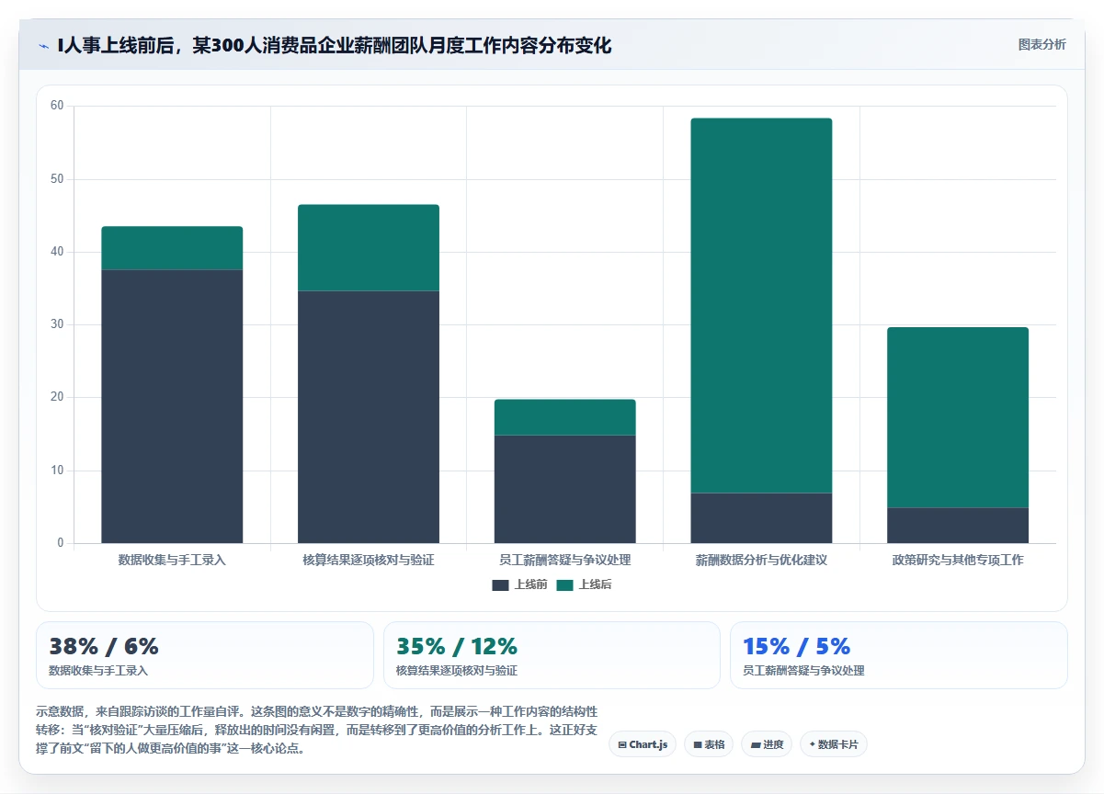Click the chart title text
Image resolution: width=1104 pixels, height=794 pixels.
tap(335, 45)
